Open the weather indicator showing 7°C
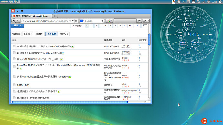 click(x=181, y=2)
